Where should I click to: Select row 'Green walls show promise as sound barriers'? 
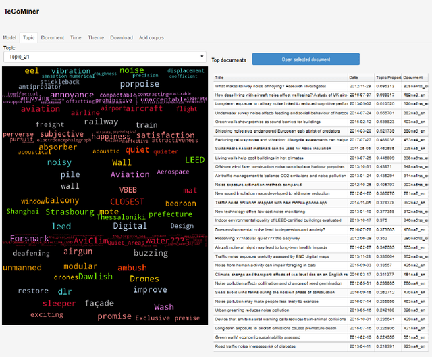click(x=279, y=122)
